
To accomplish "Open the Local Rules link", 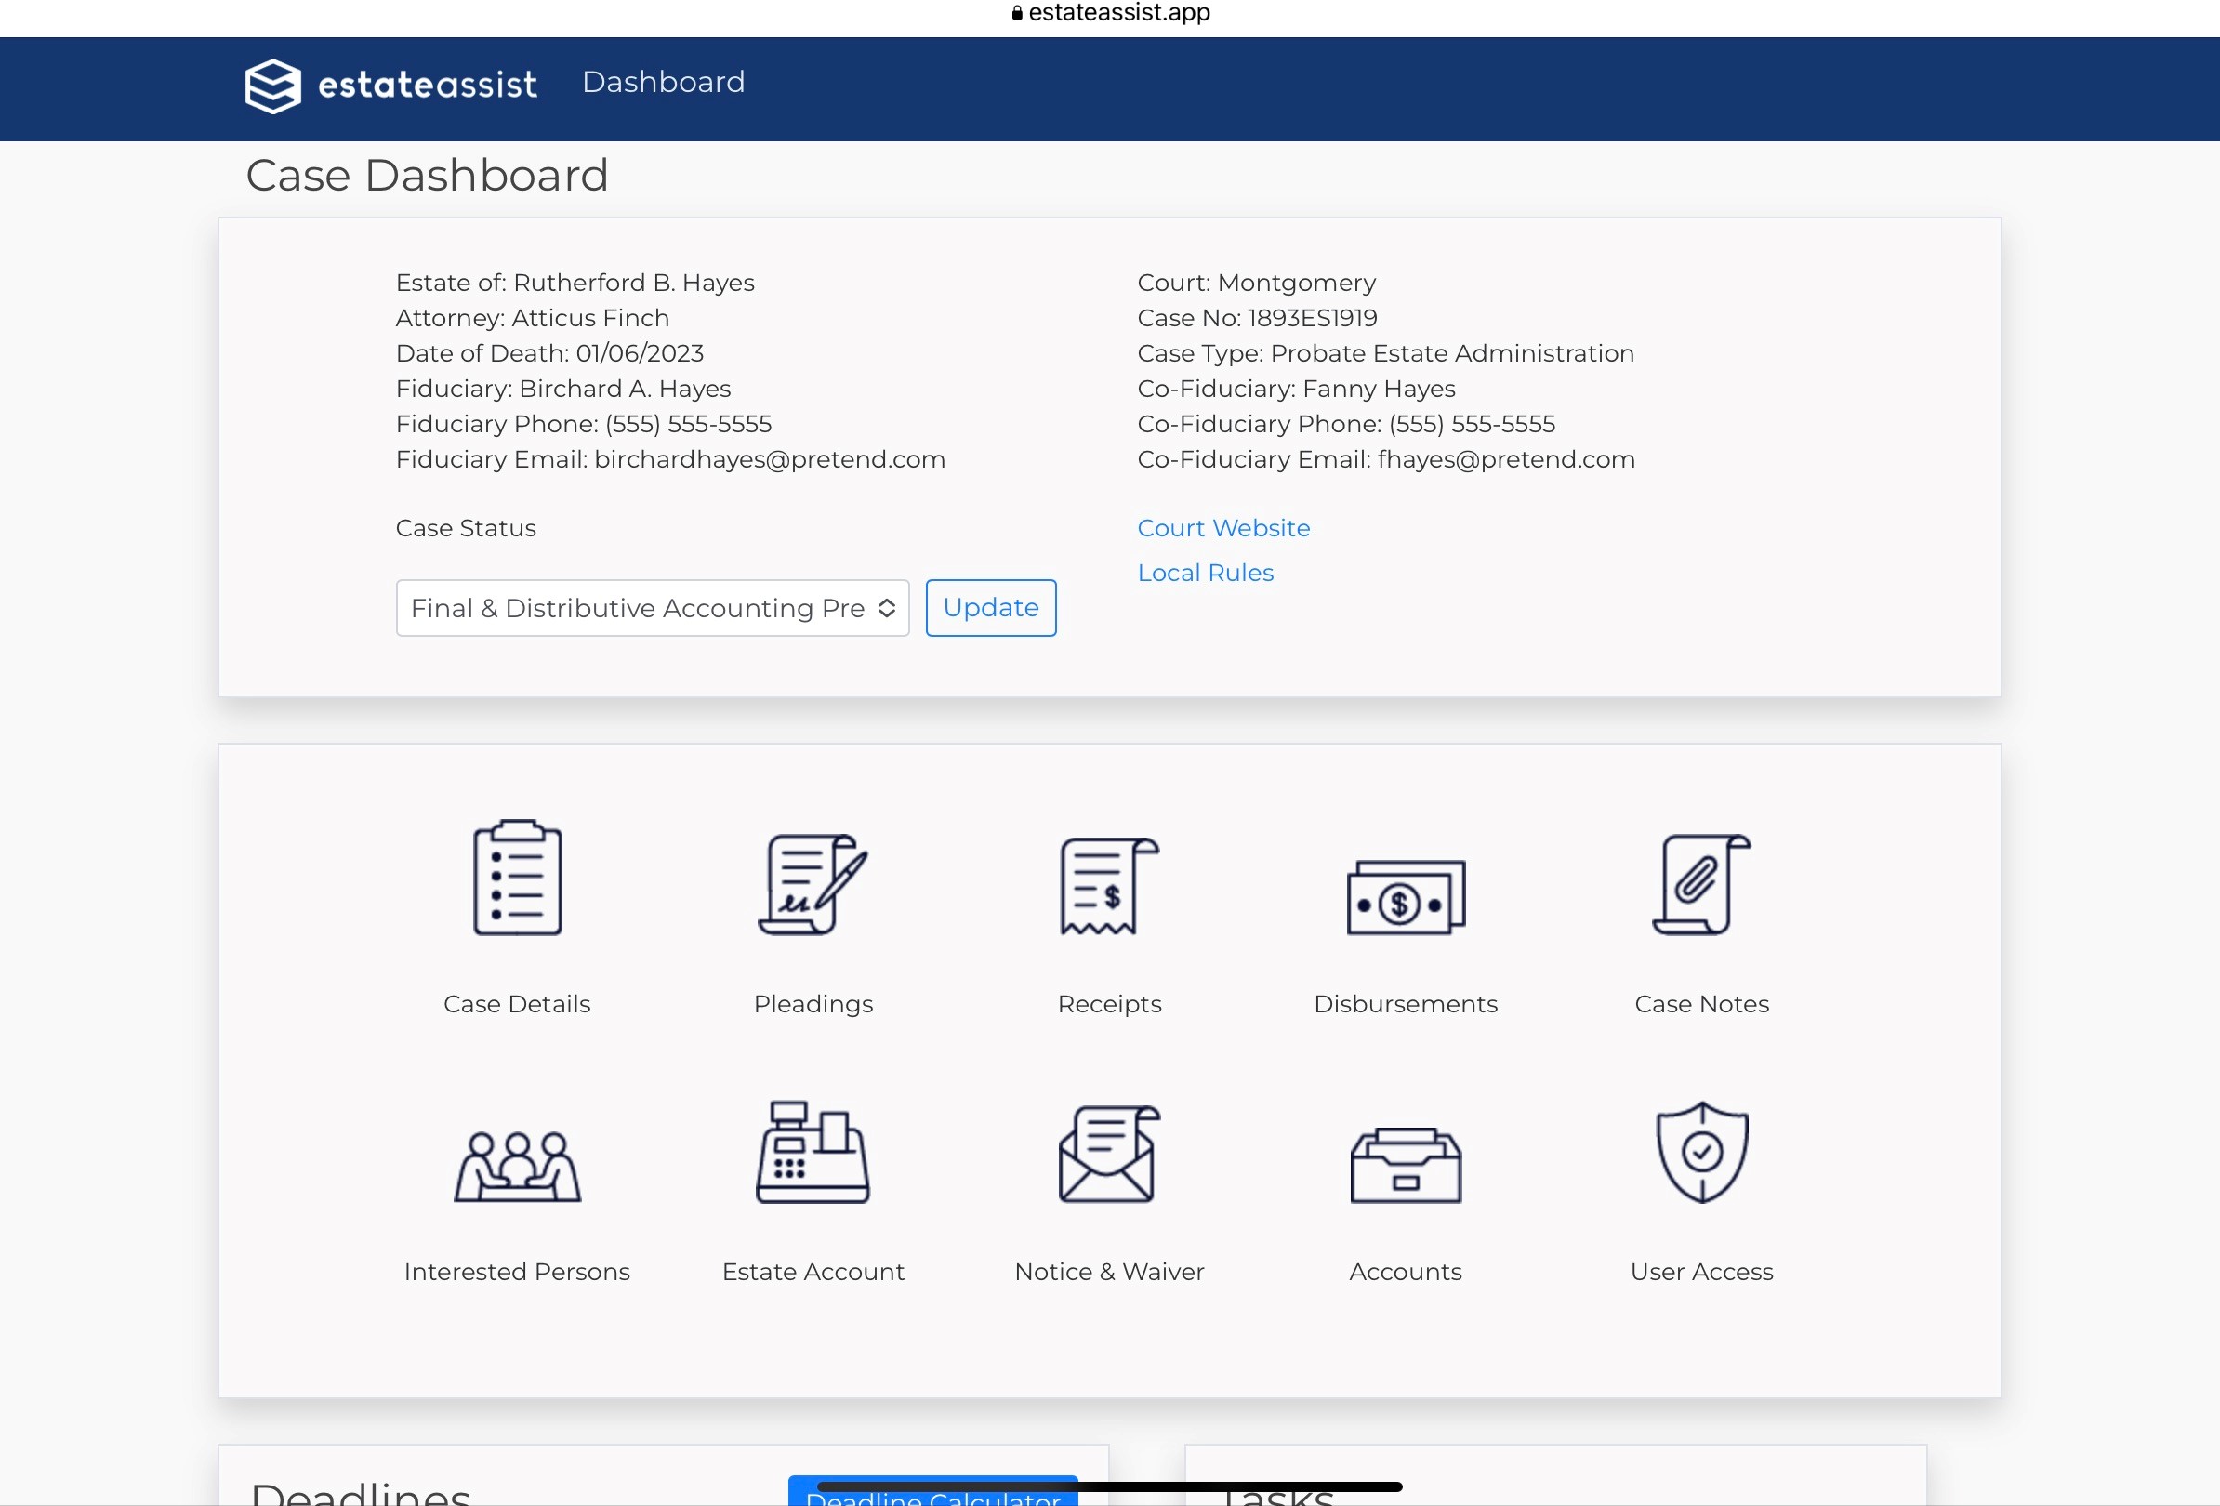I will click(1206, 573).
